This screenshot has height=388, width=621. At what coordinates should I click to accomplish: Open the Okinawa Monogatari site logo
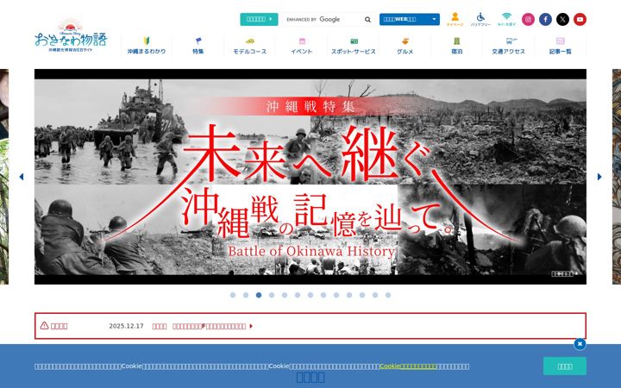point(71,35)
